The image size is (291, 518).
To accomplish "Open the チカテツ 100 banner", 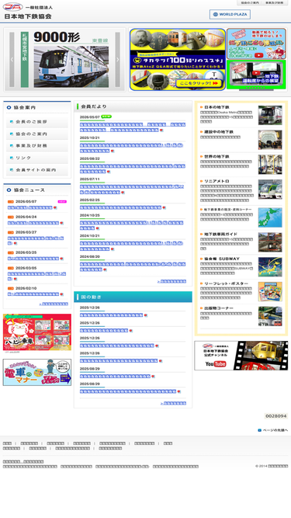I will (178, 60).
